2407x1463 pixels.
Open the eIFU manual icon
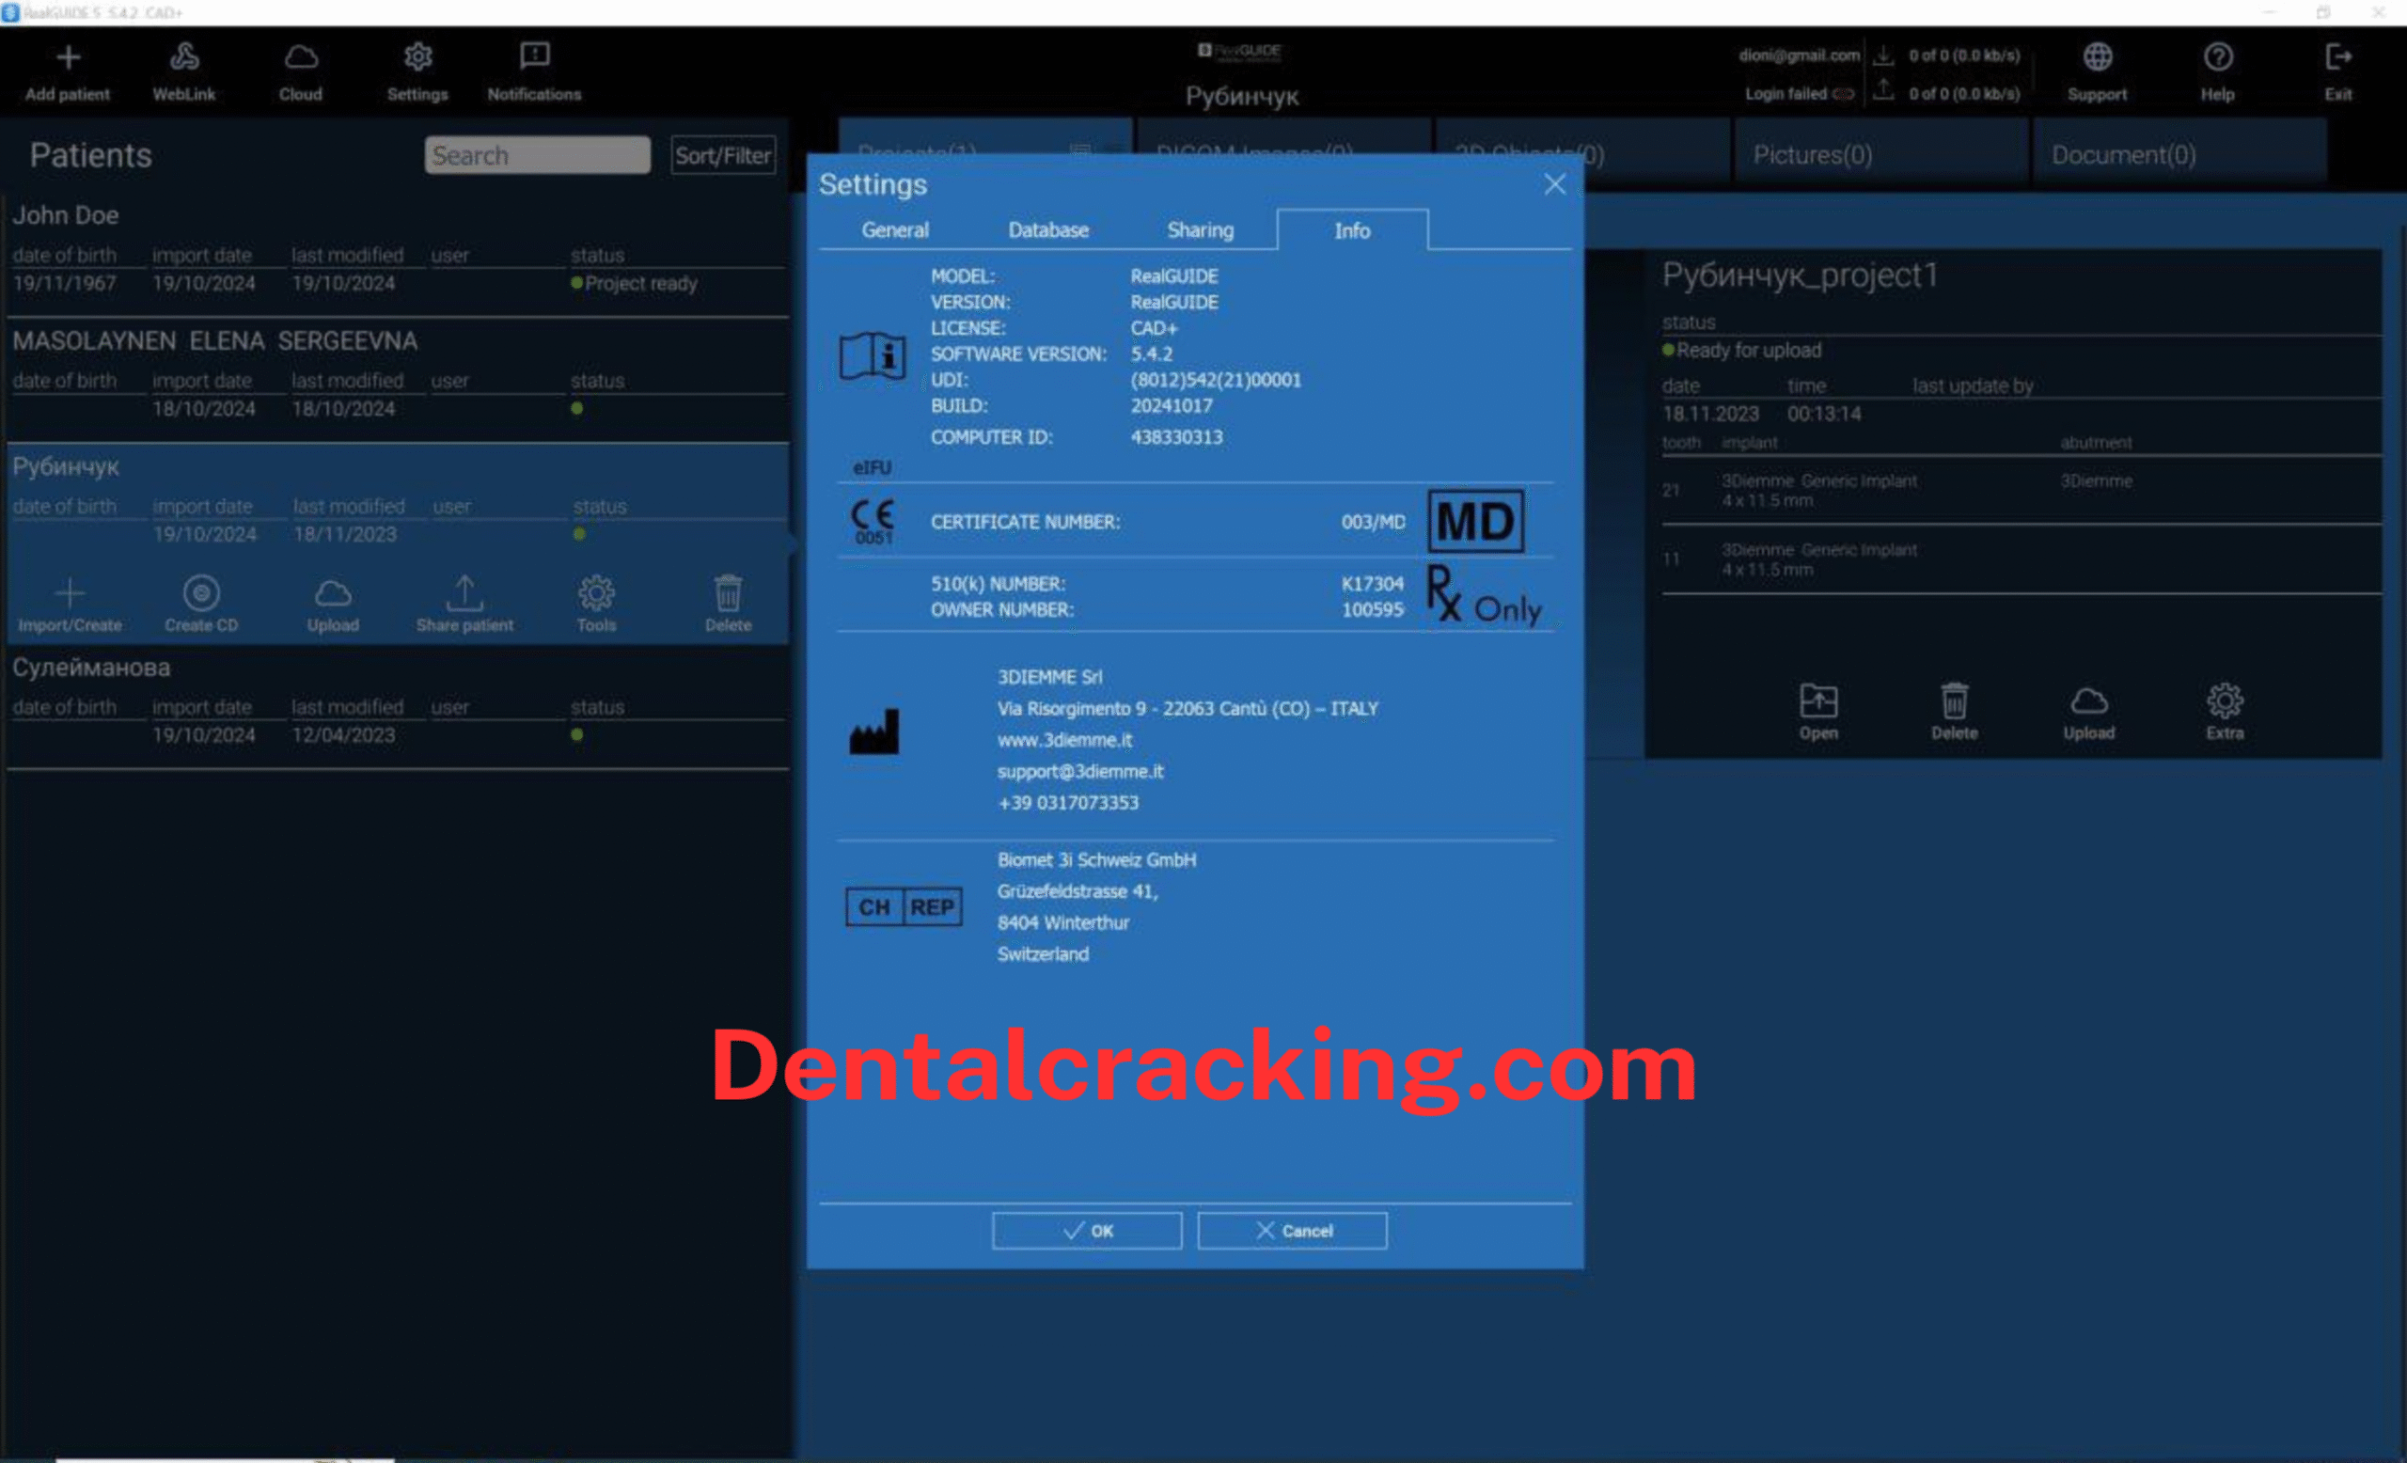pyautogui.click(x=873, y=355)
